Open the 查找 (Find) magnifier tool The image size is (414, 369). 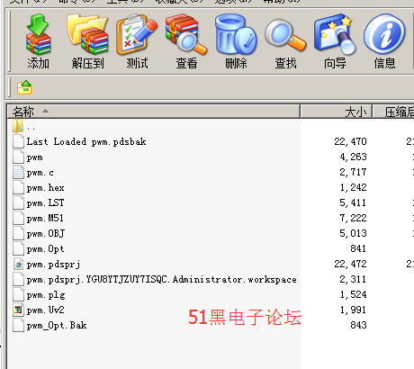(x=285, y=41)
